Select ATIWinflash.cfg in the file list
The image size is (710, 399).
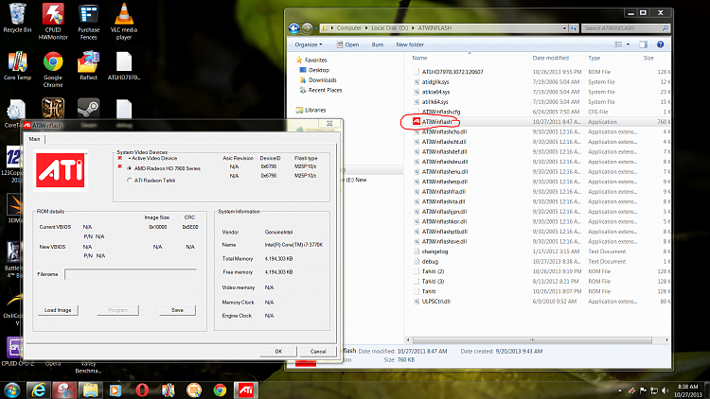[x=440, y=112]
